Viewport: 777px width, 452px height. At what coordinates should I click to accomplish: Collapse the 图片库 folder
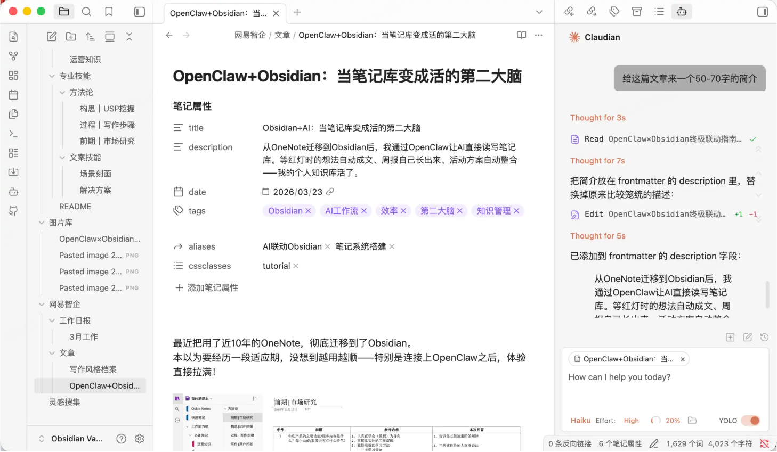[42, 223]
